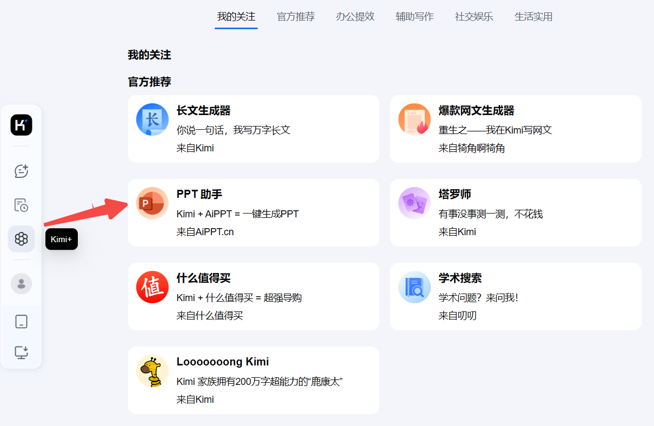Click the Kimi+ tooltip label

pos(62,239)
